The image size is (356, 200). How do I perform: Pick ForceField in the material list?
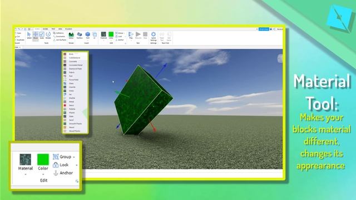[75, 80]
